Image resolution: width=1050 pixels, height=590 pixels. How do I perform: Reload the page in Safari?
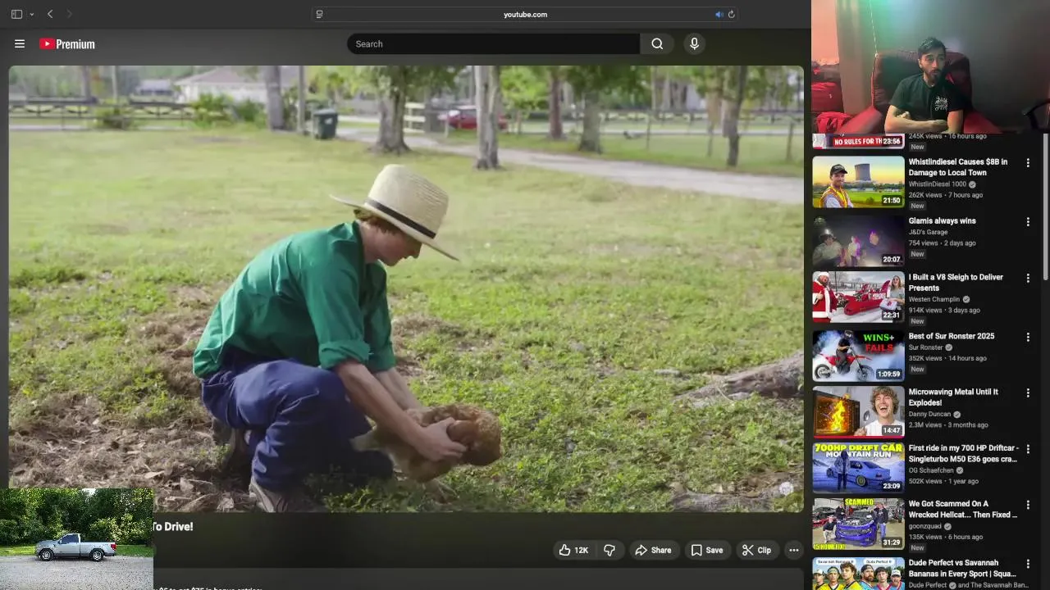click(731, 14)
